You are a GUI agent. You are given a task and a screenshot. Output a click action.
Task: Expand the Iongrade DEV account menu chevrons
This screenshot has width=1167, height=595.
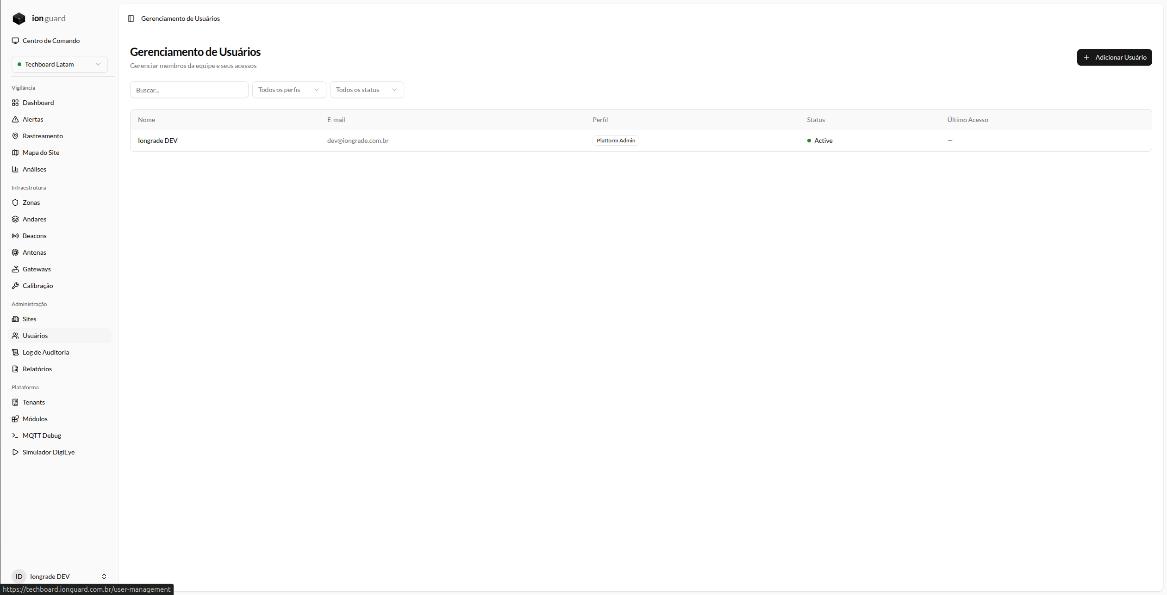pyautogui.click(x=104, y=576)
